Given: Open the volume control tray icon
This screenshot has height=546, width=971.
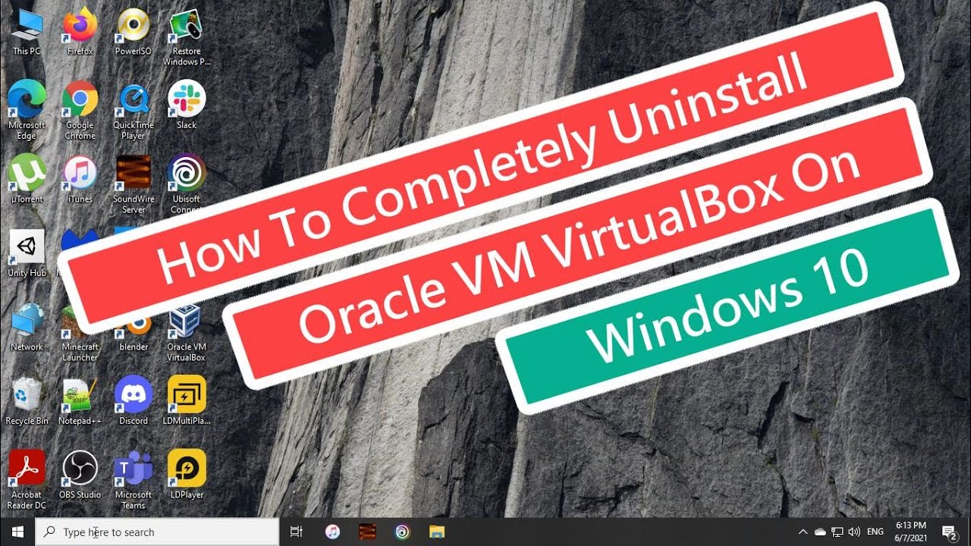Looking at the screenshot, I should [x=855, y=532].
